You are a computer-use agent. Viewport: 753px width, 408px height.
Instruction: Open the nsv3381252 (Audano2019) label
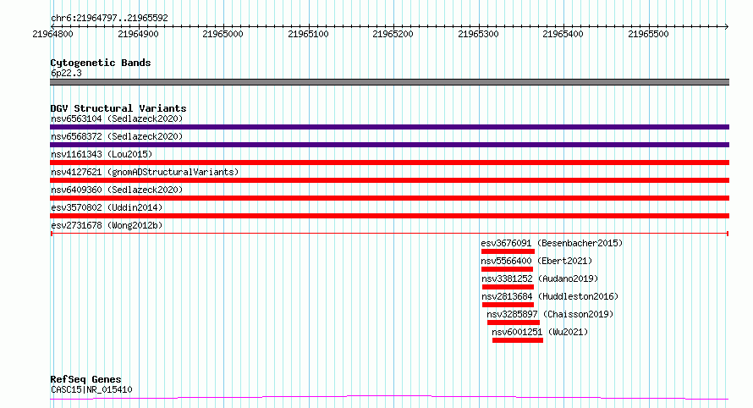[540, 278]
